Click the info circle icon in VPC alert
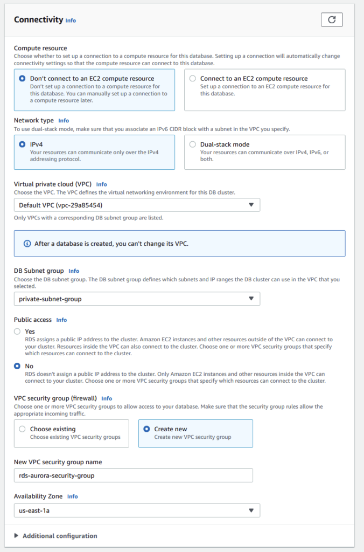364x552 pixels. click(x=27, y=244)
